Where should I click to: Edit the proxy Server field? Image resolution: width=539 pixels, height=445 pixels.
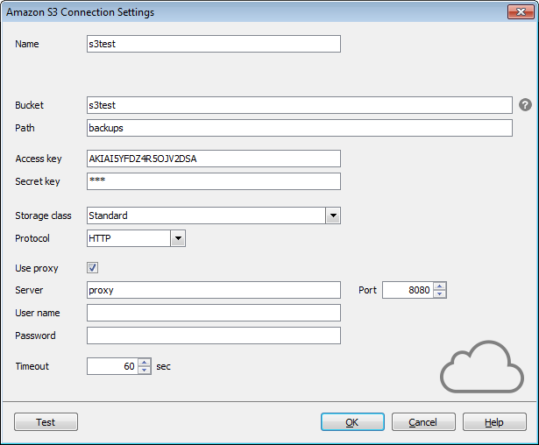[214, 290]
